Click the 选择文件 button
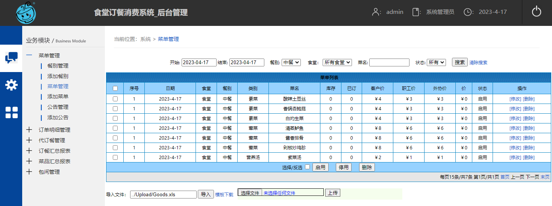This screenshot has height=206, width=552. click(x=250, y=193)
